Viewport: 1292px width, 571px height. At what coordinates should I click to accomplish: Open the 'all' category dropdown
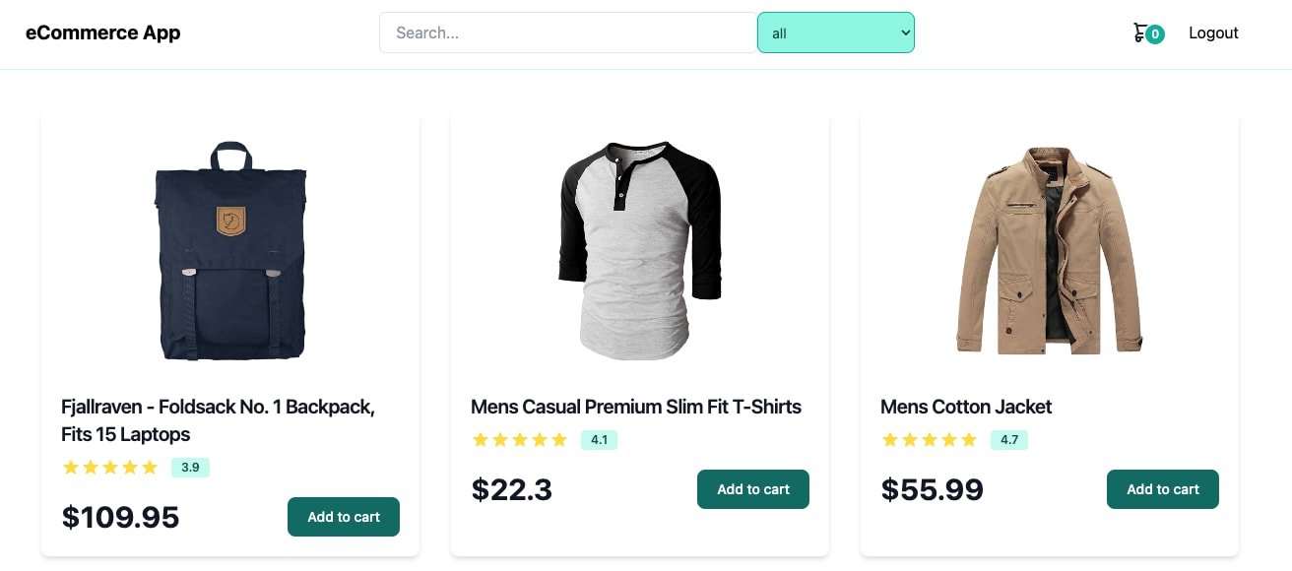tap(835, 32)
